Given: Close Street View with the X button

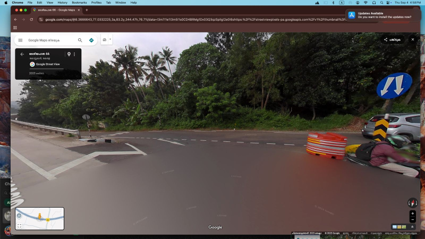Looking at the screenshot, I should click(x=413, y=39).
